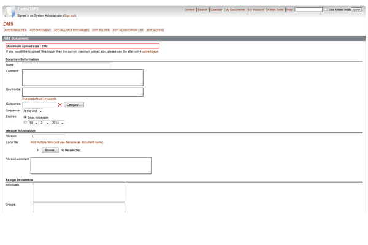Open the Sequence dropdown

33,111
